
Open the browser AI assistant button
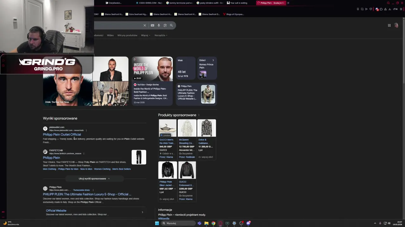click(396, 9)
